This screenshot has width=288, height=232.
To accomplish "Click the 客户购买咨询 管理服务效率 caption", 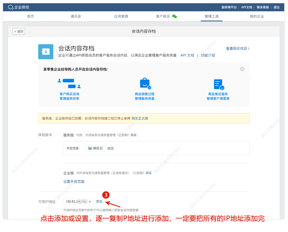I will pos(69,96).
